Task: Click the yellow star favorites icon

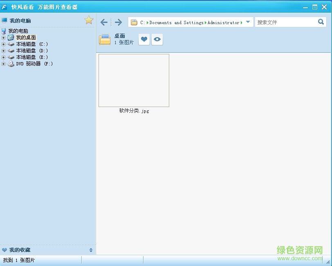Action: tap(89, 20)
